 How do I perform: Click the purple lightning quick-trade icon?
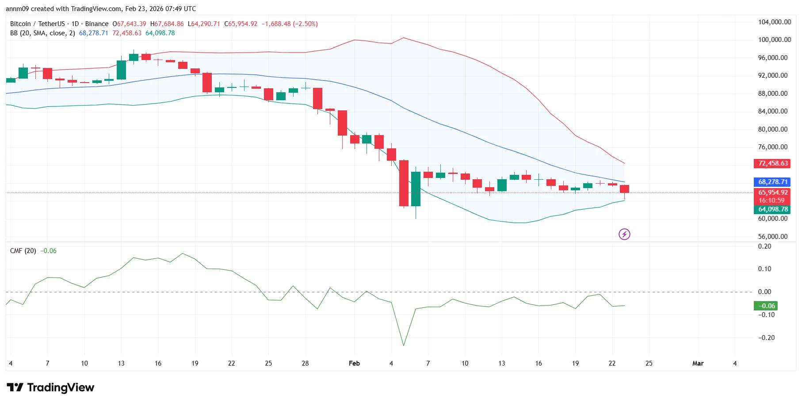[x=624, y=234]
